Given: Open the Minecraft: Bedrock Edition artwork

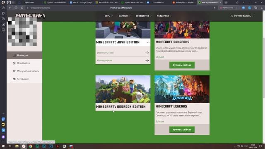Looking at the screenshot, I should pyautogui.click(x=123, y=89).
